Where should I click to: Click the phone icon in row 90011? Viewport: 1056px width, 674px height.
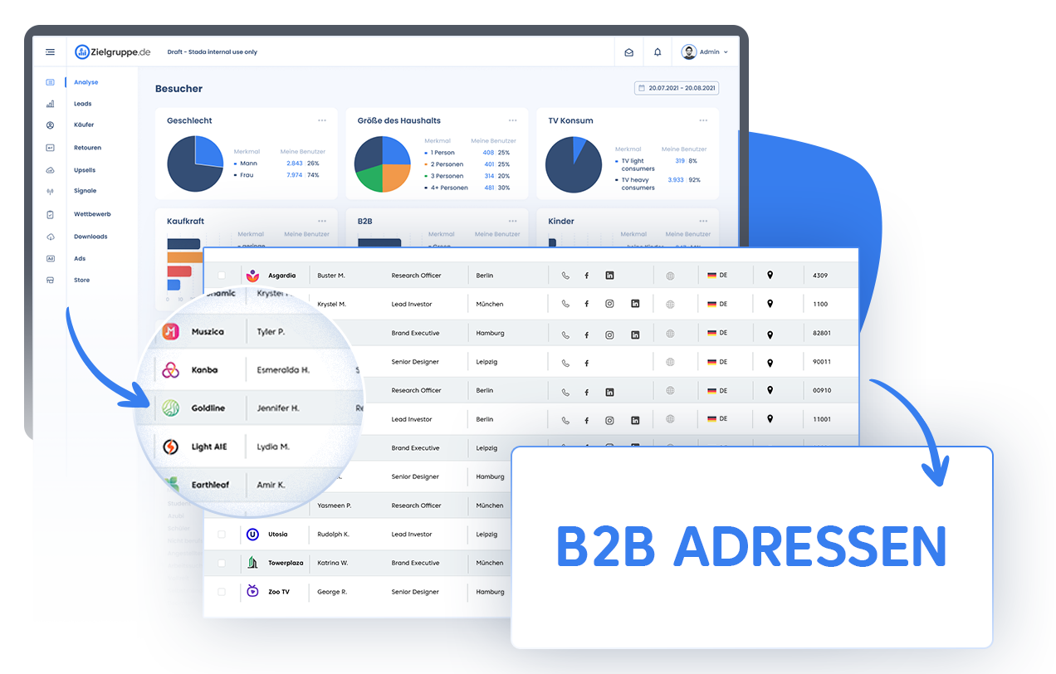pyautogui.click(x=565, y=363)
